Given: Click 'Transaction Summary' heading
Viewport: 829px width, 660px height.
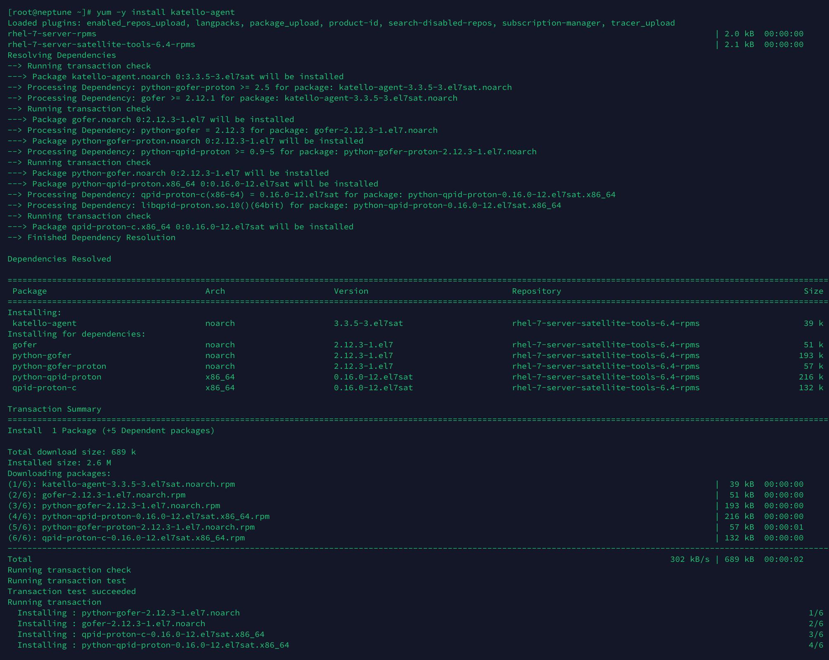Looking at the screenshot, I should click(x=54, y=409).
